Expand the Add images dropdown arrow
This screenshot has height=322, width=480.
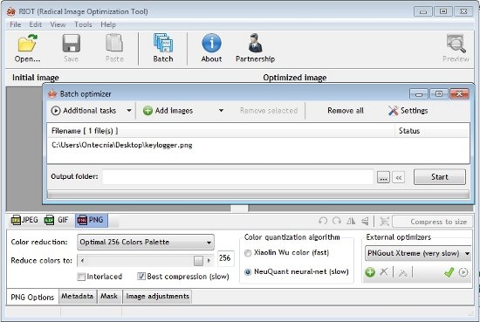click(x=221, y=111)
